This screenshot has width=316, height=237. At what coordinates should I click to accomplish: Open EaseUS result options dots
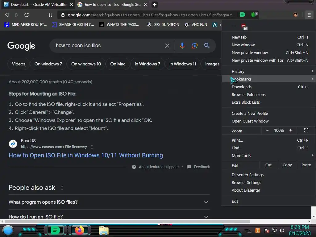point(92,147)
